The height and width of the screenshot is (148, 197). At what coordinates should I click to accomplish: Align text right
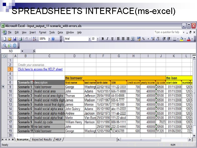128,39
